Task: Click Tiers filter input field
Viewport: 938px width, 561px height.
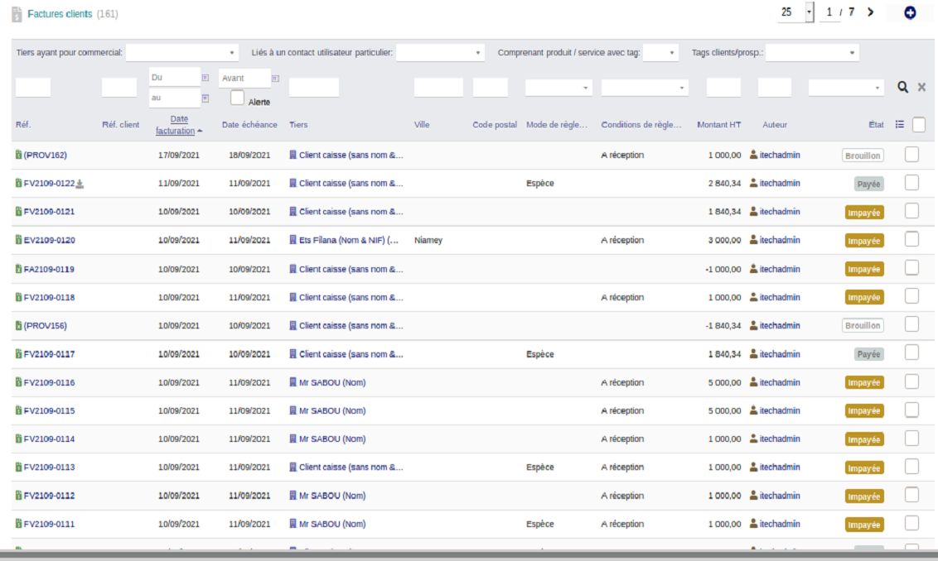Action: point(314,88)
